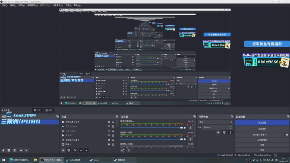Move source up in Sources panel
290x163 pixels.
point(81,150)
